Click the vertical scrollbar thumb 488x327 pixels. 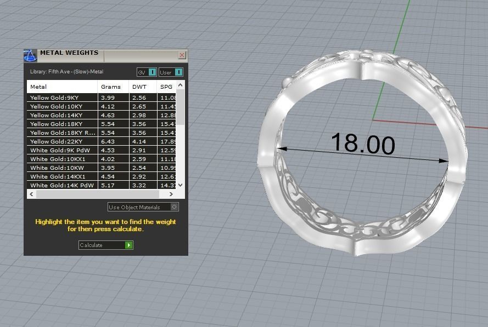180,107
